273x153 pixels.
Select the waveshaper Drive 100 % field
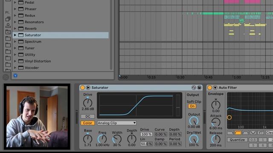146,134
